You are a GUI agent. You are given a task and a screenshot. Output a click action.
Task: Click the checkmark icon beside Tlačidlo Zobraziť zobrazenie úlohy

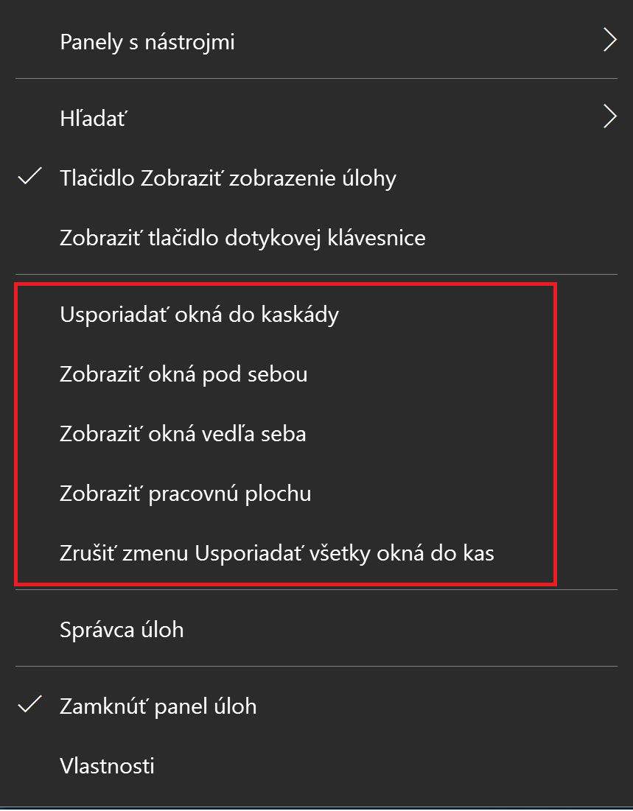pos(30,177)
